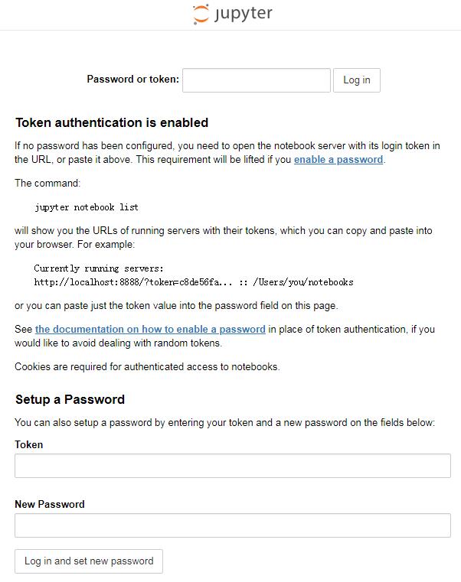
Task: Click the 'Currently running servers:' code line
Action: point(99,268)
